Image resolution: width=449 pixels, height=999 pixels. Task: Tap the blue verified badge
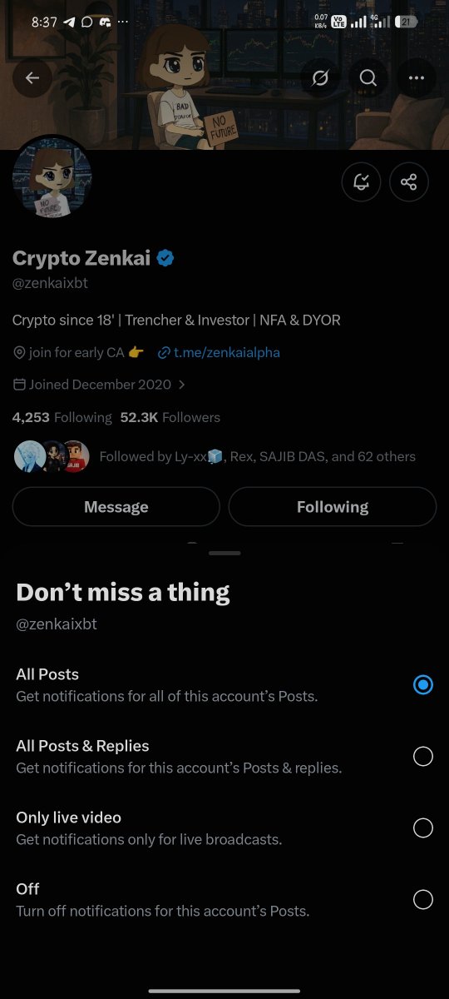pos(165,258)
